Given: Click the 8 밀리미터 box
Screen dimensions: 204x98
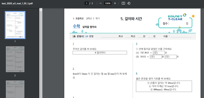Looking at the screenshot, I should point(100,53).
